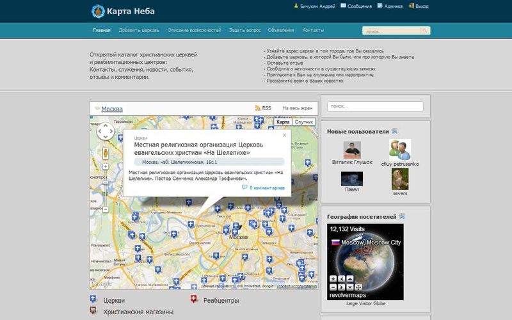This screenshot has height=320, width=512.
Task: Expand the city dropdown arrow beside Москва
Action: click(x=97, y=108)
